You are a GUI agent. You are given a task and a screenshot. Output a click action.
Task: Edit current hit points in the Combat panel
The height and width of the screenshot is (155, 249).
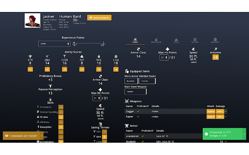[x=164, y=57]
